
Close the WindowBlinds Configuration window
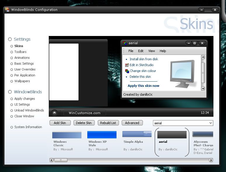(x=215, y=10)
